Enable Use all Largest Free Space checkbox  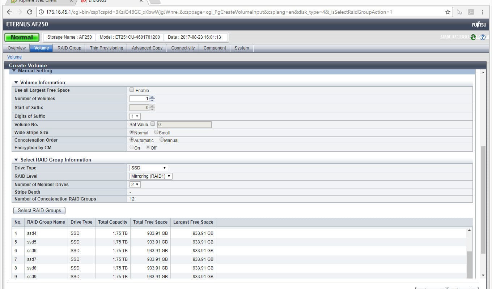click(x=132, y=90)
